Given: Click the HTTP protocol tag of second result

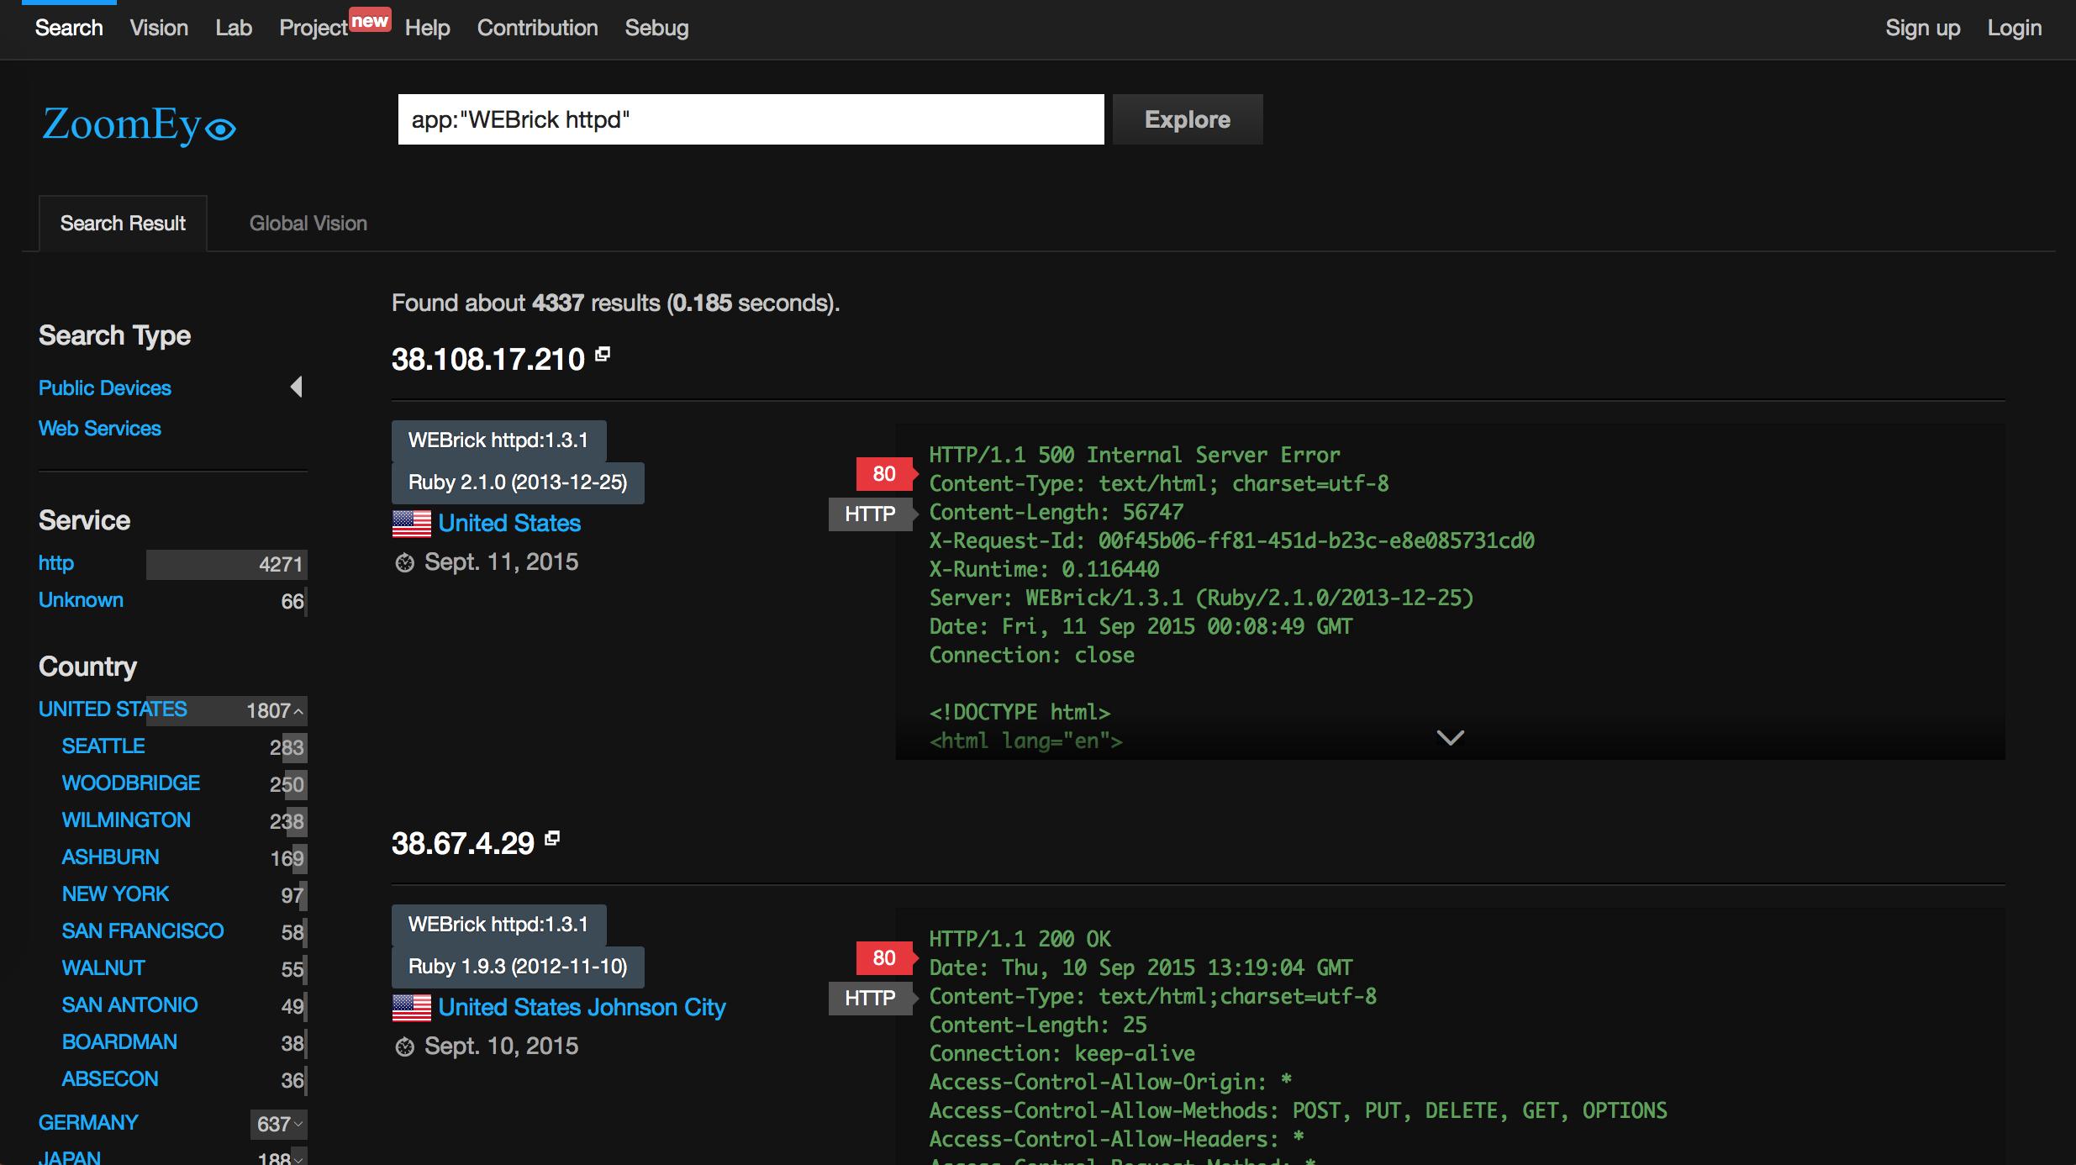Looking at the screenshot, I should tap(870, 999).
